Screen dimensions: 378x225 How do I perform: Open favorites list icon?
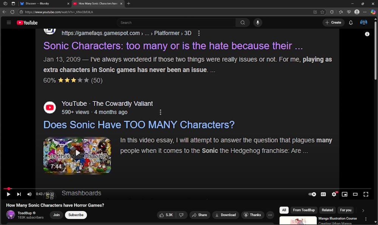coord(341,12)
